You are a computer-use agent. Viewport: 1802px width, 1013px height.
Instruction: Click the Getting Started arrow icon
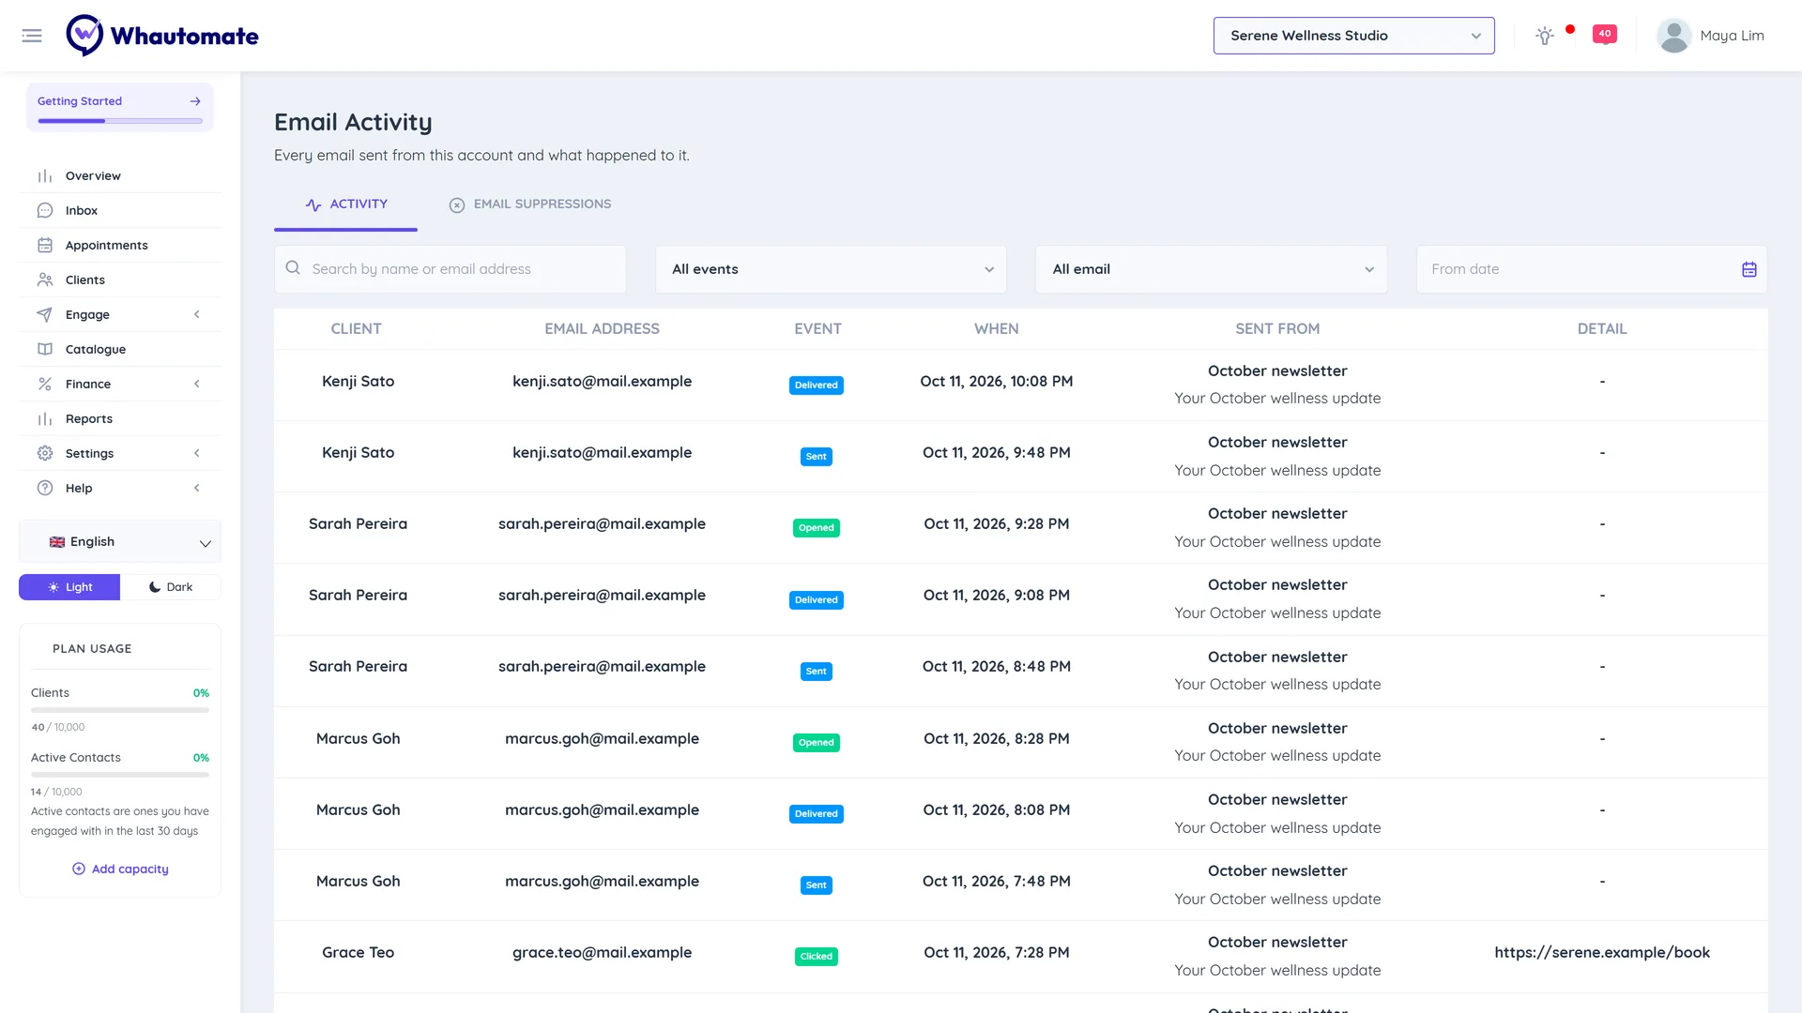(x=195, y=101)
